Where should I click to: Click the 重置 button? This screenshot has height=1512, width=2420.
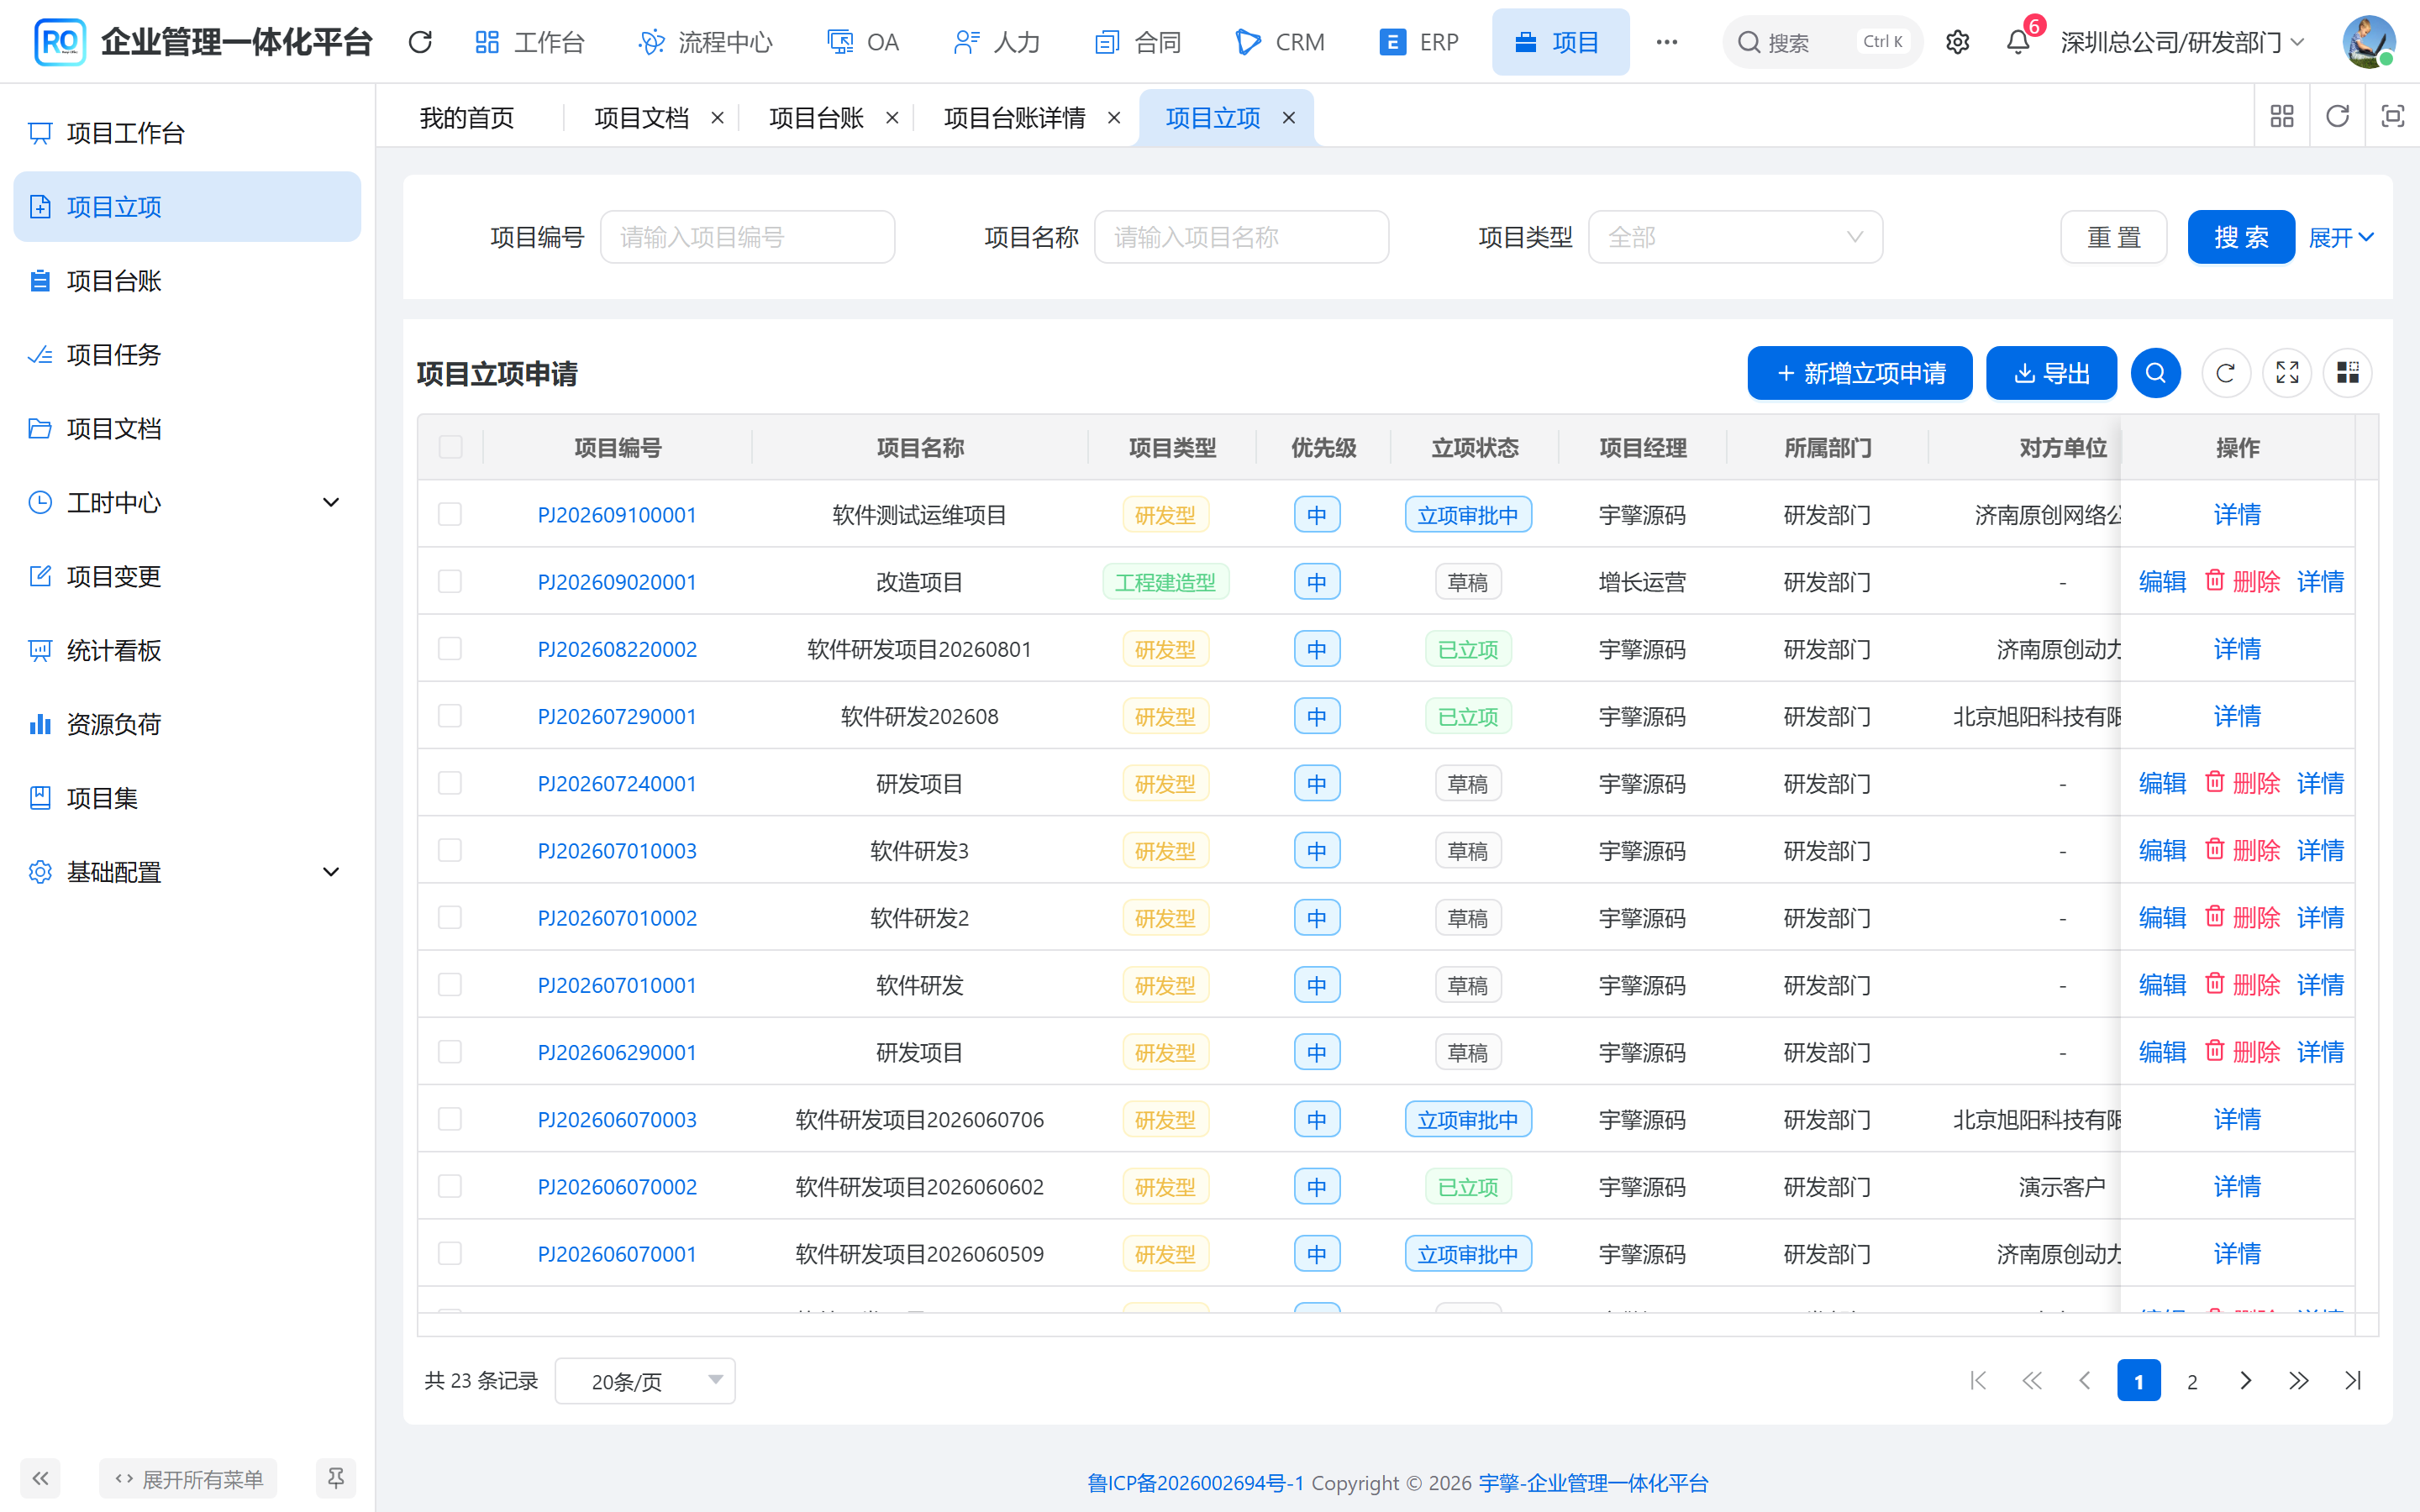click(2113, 237)
